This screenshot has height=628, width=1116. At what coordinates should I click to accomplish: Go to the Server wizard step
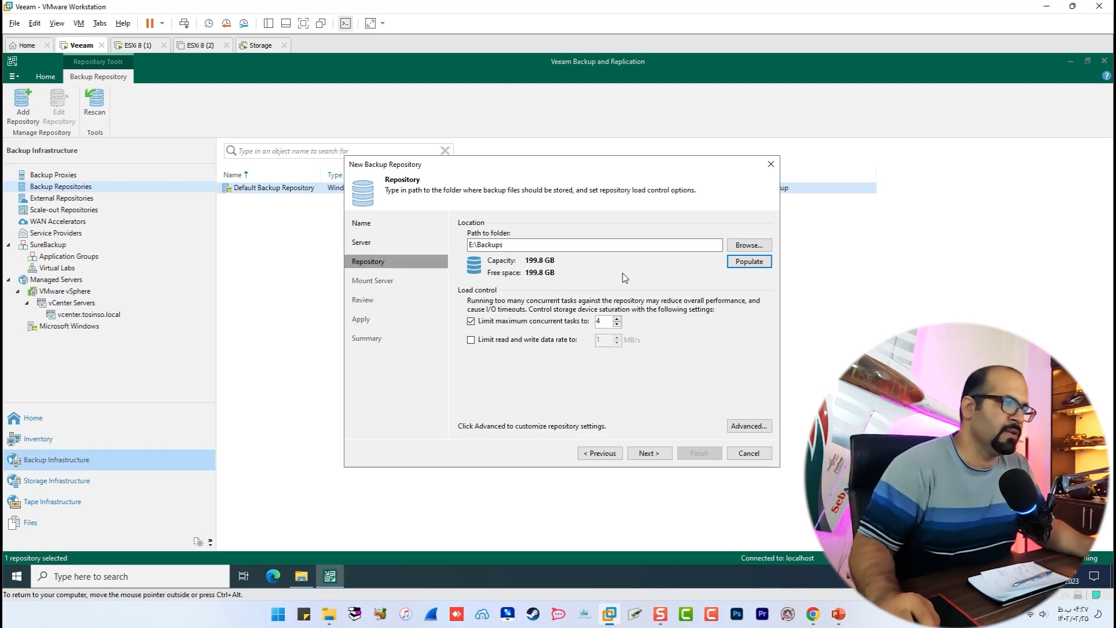(361, 242)
